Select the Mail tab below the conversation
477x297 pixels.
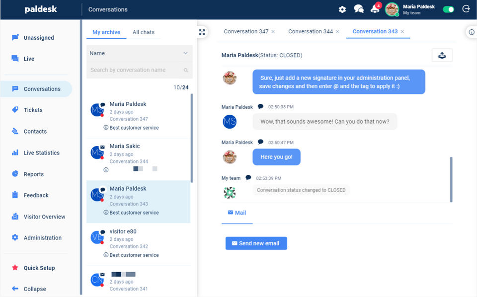coord(237,213)
